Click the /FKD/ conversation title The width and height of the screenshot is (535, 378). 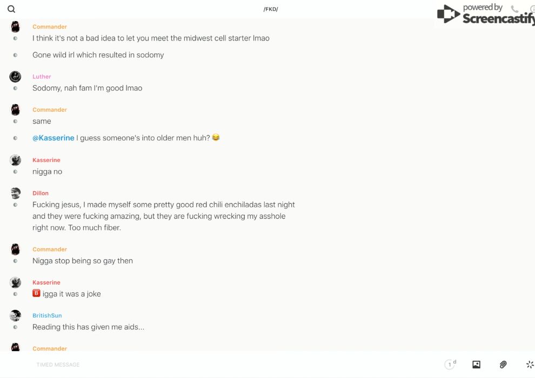[271, 9]
